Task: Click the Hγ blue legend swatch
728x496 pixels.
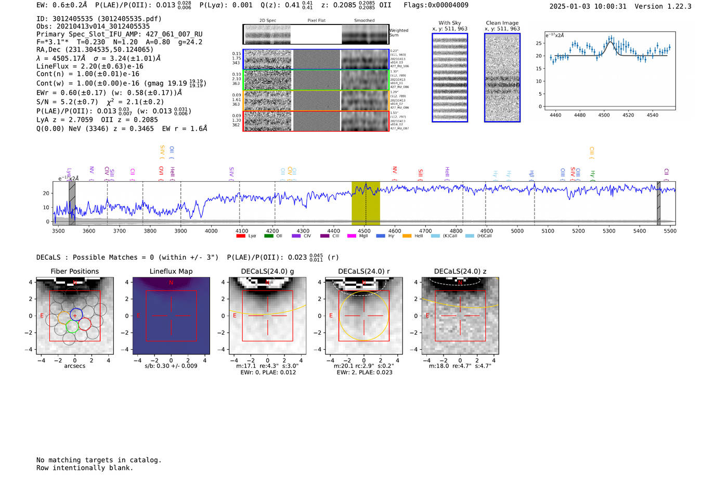Action: pos(381,236)
